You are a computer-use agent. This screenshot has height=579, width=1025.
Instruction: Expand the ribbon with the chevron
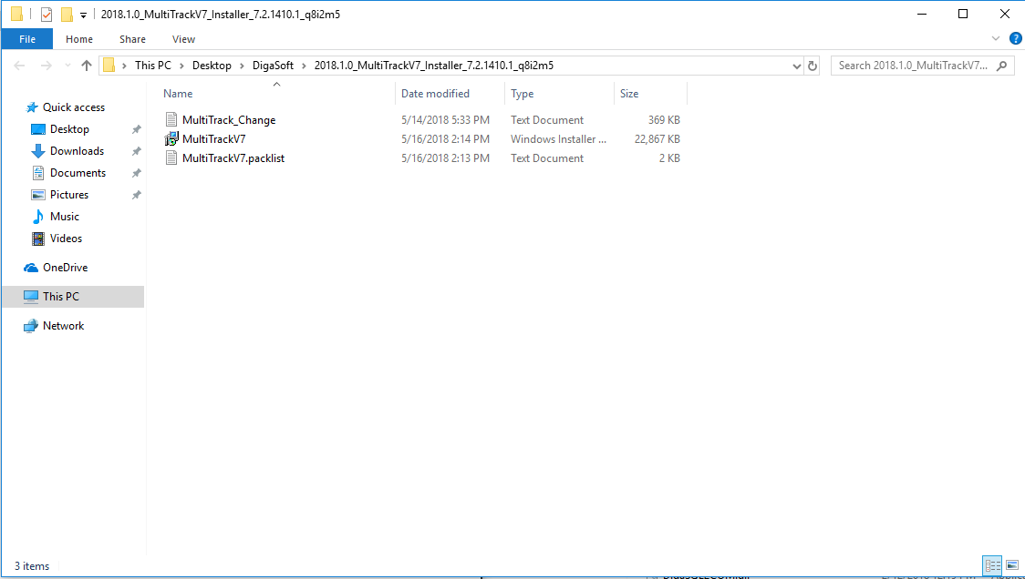tap(996, 39)
